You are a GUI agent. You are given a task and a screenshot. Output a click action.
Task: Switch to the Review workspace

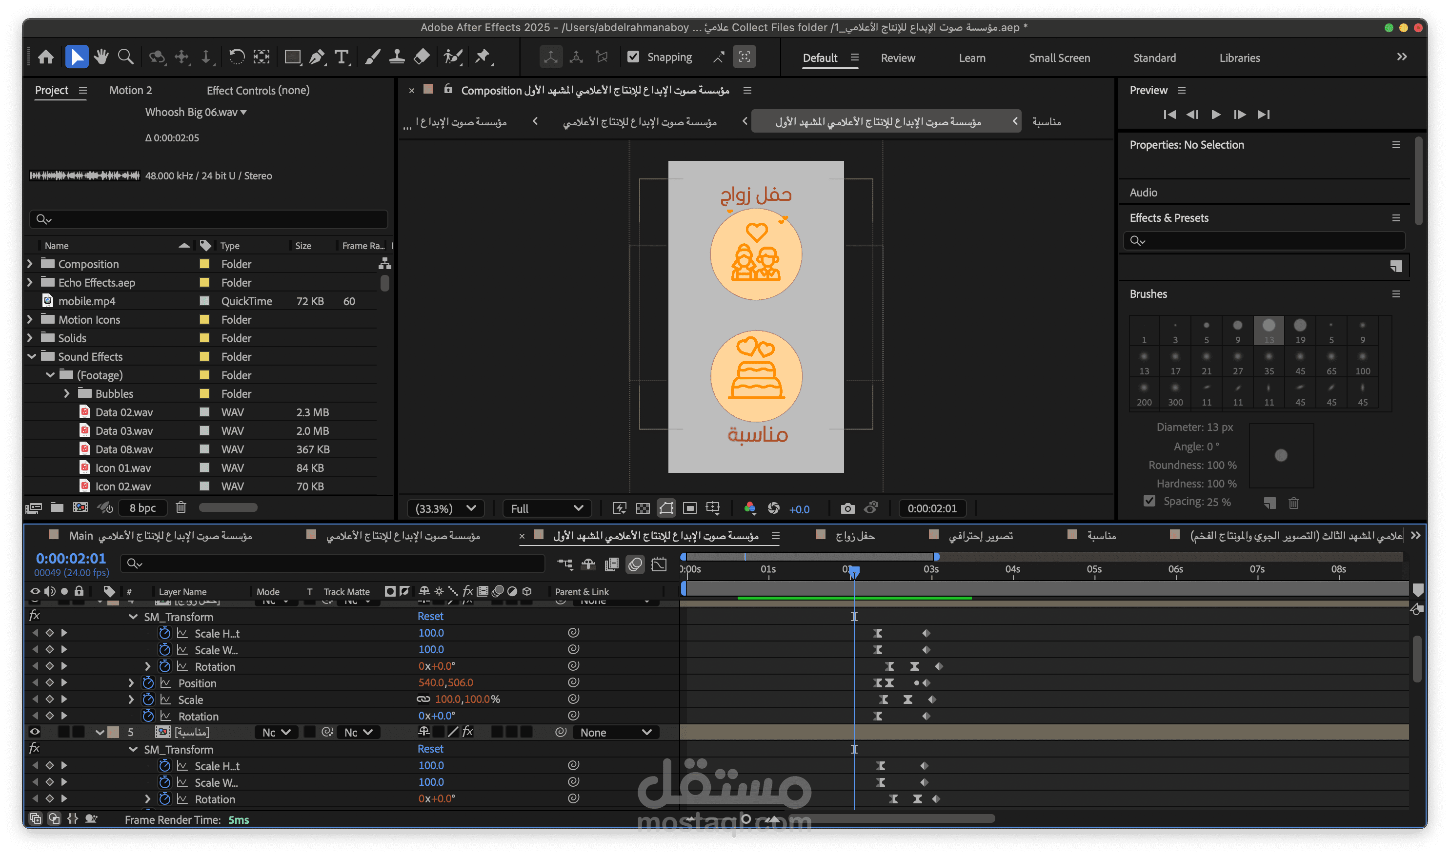(x=897, y=58)
